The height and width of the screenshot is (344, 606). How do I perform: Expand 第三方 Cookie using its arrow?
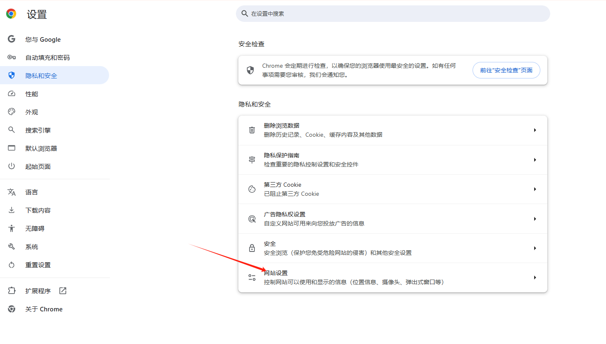[535, 189]
